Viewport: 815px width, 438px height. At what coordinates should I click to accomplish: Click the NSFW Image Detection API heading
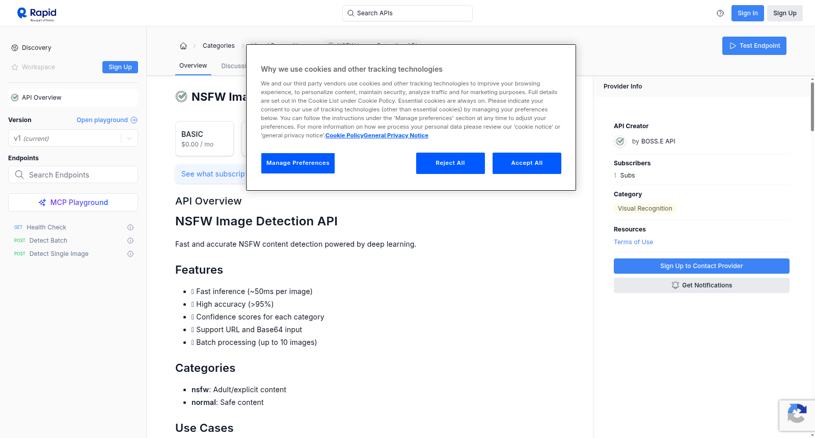tap(256, 221)
